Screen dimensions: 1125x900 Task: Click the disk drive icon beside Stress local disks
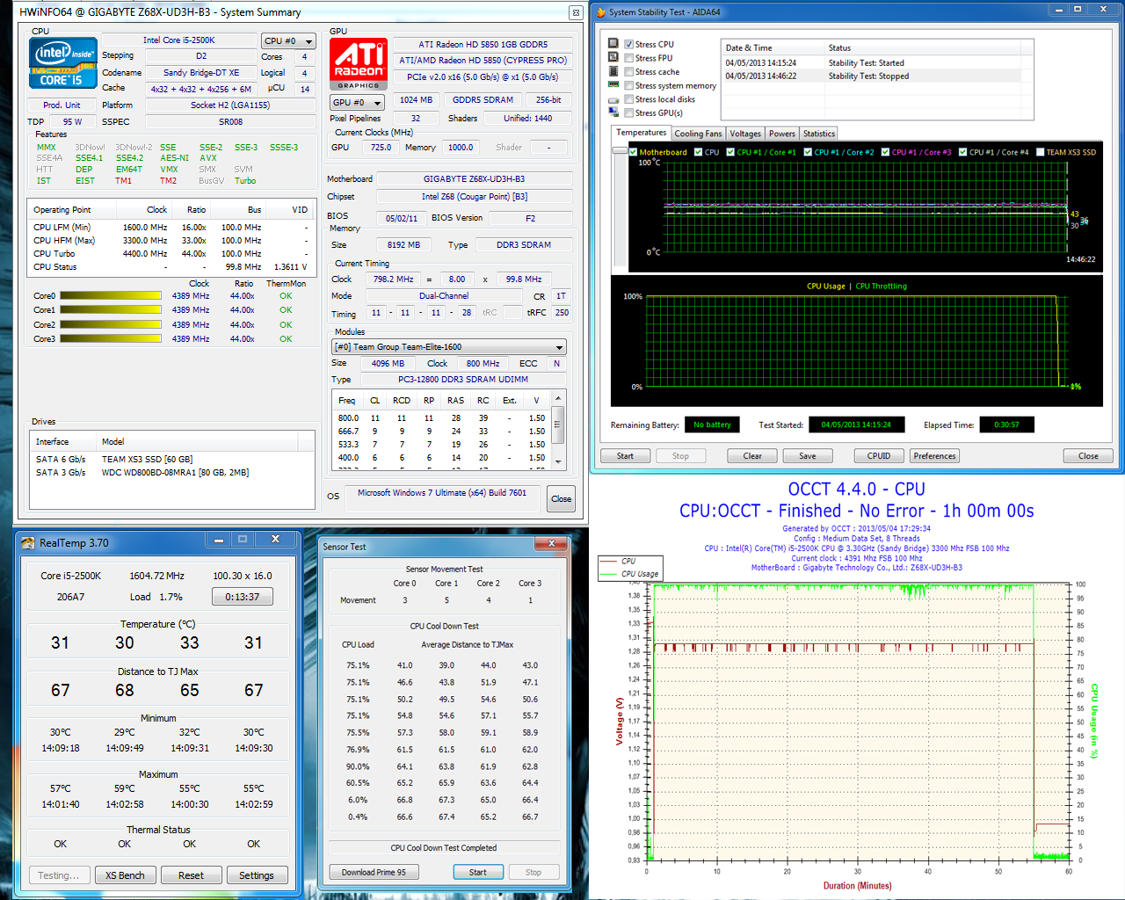613,99
